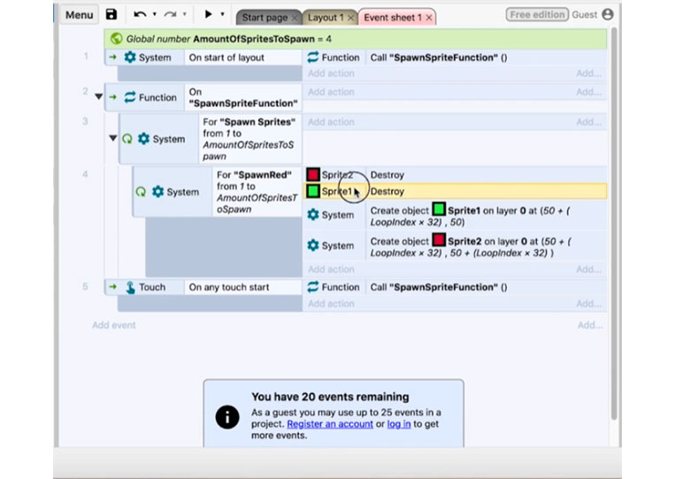Image resolution: width=675 pixels, height=479 pixels.
Task: Click the global variable globe icon
Action: pyautogui.click(x=116, y=39)
